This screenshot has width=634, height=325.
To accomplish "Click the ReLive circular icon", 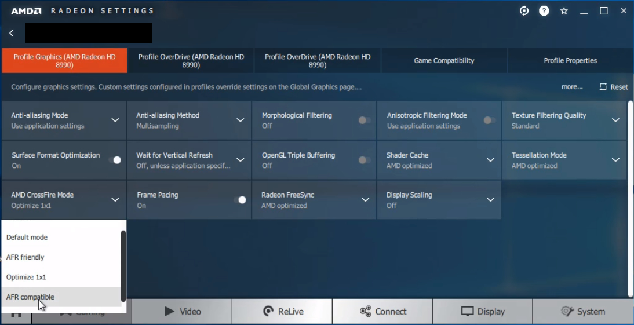I will (268, 311).
